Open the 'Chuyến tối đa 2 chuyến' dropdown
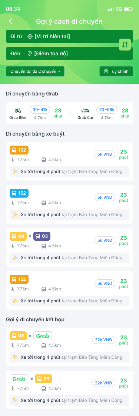 35,71
